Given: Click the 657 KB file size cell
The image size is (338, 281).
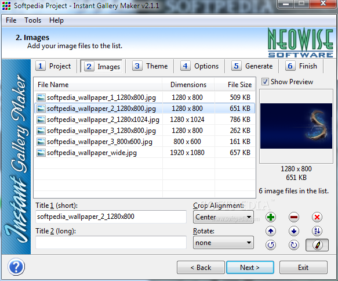Looking at the screenshot, I should tap(240, 153).
